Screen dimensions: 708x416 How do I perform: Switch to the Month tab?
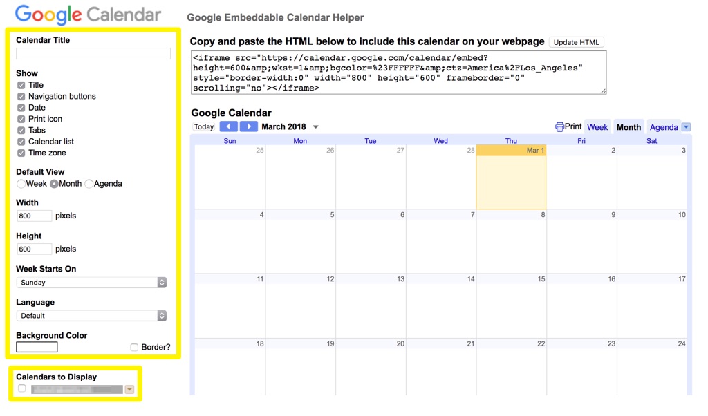click(x=628, y=127)
